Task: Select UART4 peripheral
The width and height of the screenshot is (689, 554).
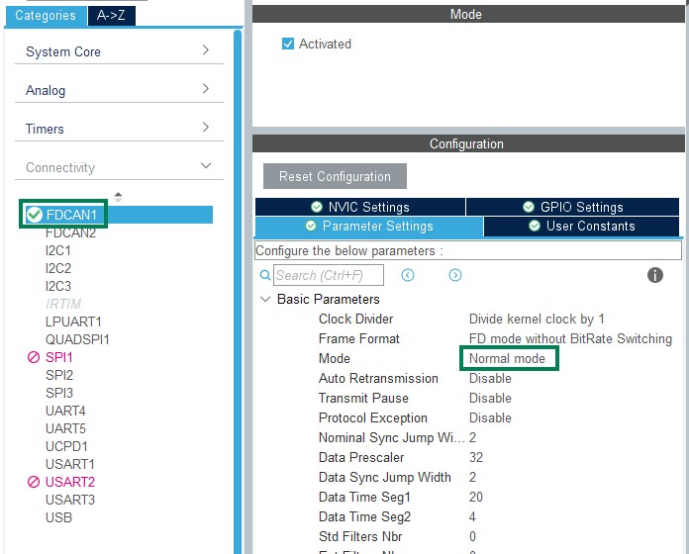Action: click(x=65, y=411)
